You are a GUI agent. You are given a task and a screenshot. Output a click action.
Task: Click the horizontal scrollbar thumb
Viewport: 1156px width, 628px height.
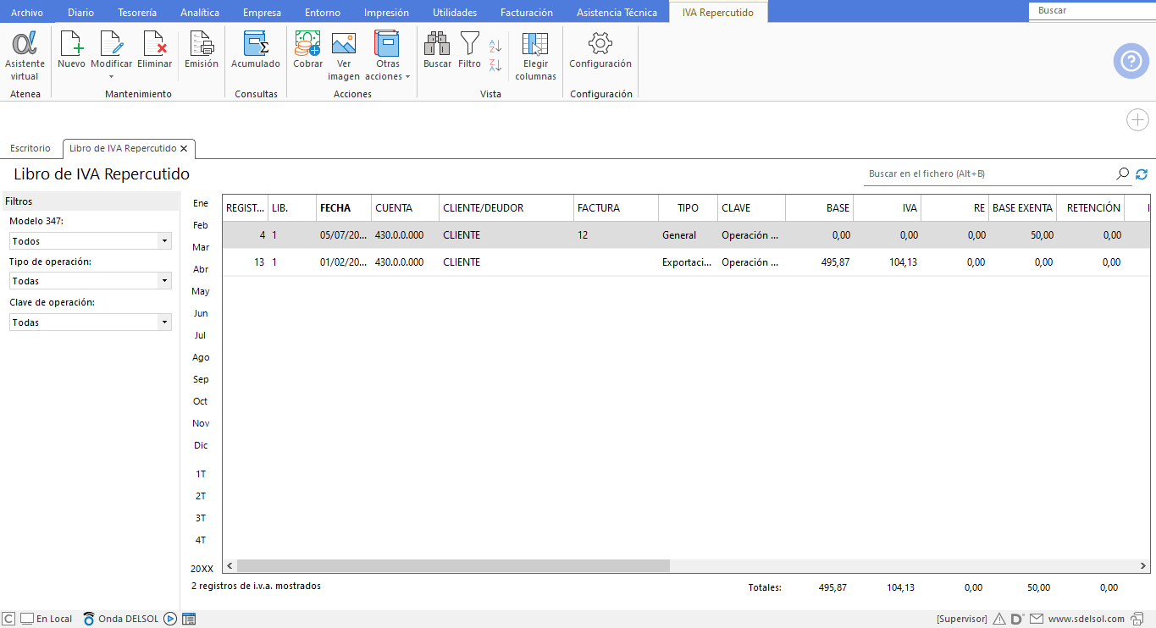453,565
